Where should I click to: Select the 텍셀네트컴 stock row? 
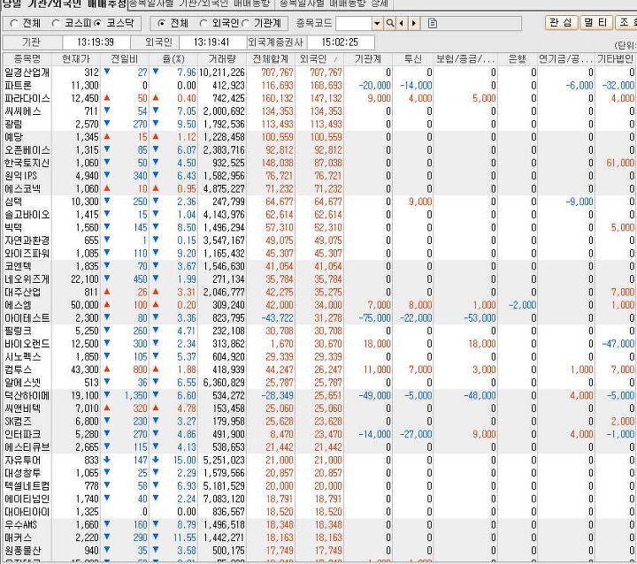coord(318,486)
